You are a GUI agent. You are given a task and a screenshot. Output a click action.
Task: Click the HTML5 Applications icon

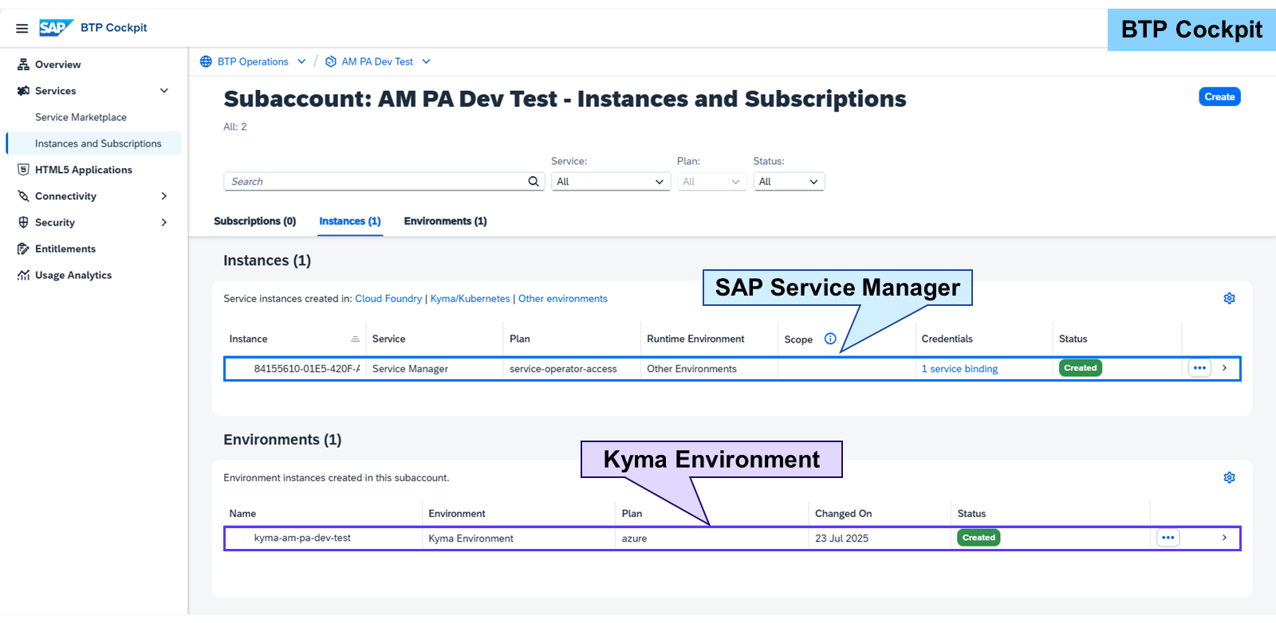pyautogui.click(x=23, y=170)
